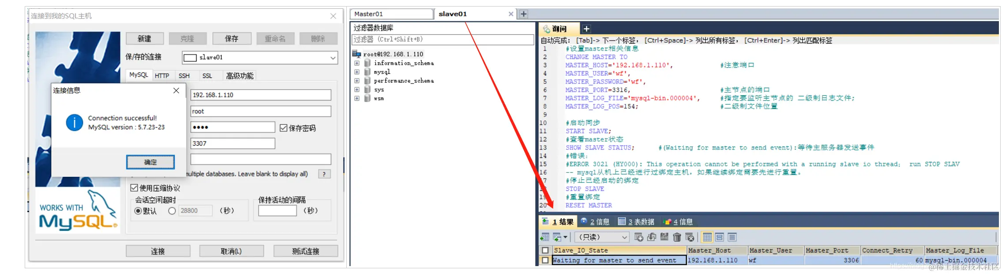Switch to form view icon in results toolbar
Screen dimensions: 1002x274
point(720,237)
